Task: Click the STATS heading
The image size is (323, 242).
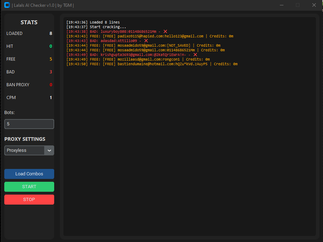Action: click(x=29, y=22)
